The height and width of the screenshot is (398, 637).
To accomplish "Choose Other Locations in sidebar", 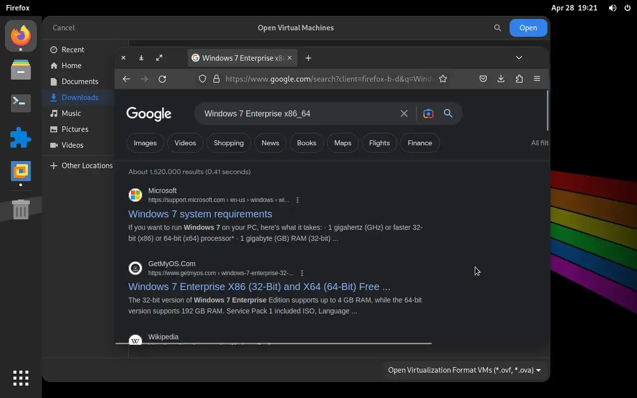I will click(81, 166).
